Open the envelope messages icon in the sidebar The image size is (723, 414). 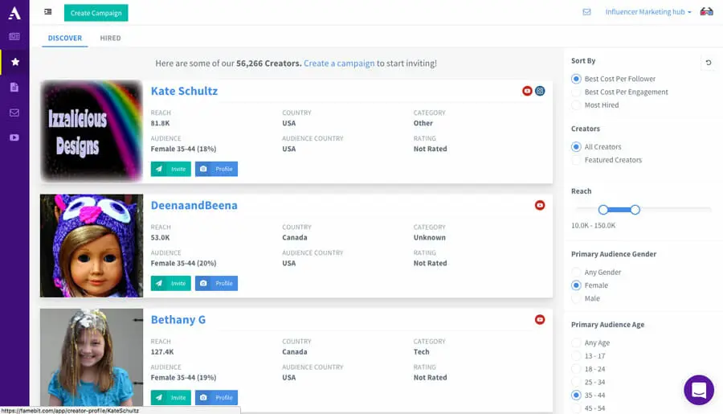tap(14, 113)
